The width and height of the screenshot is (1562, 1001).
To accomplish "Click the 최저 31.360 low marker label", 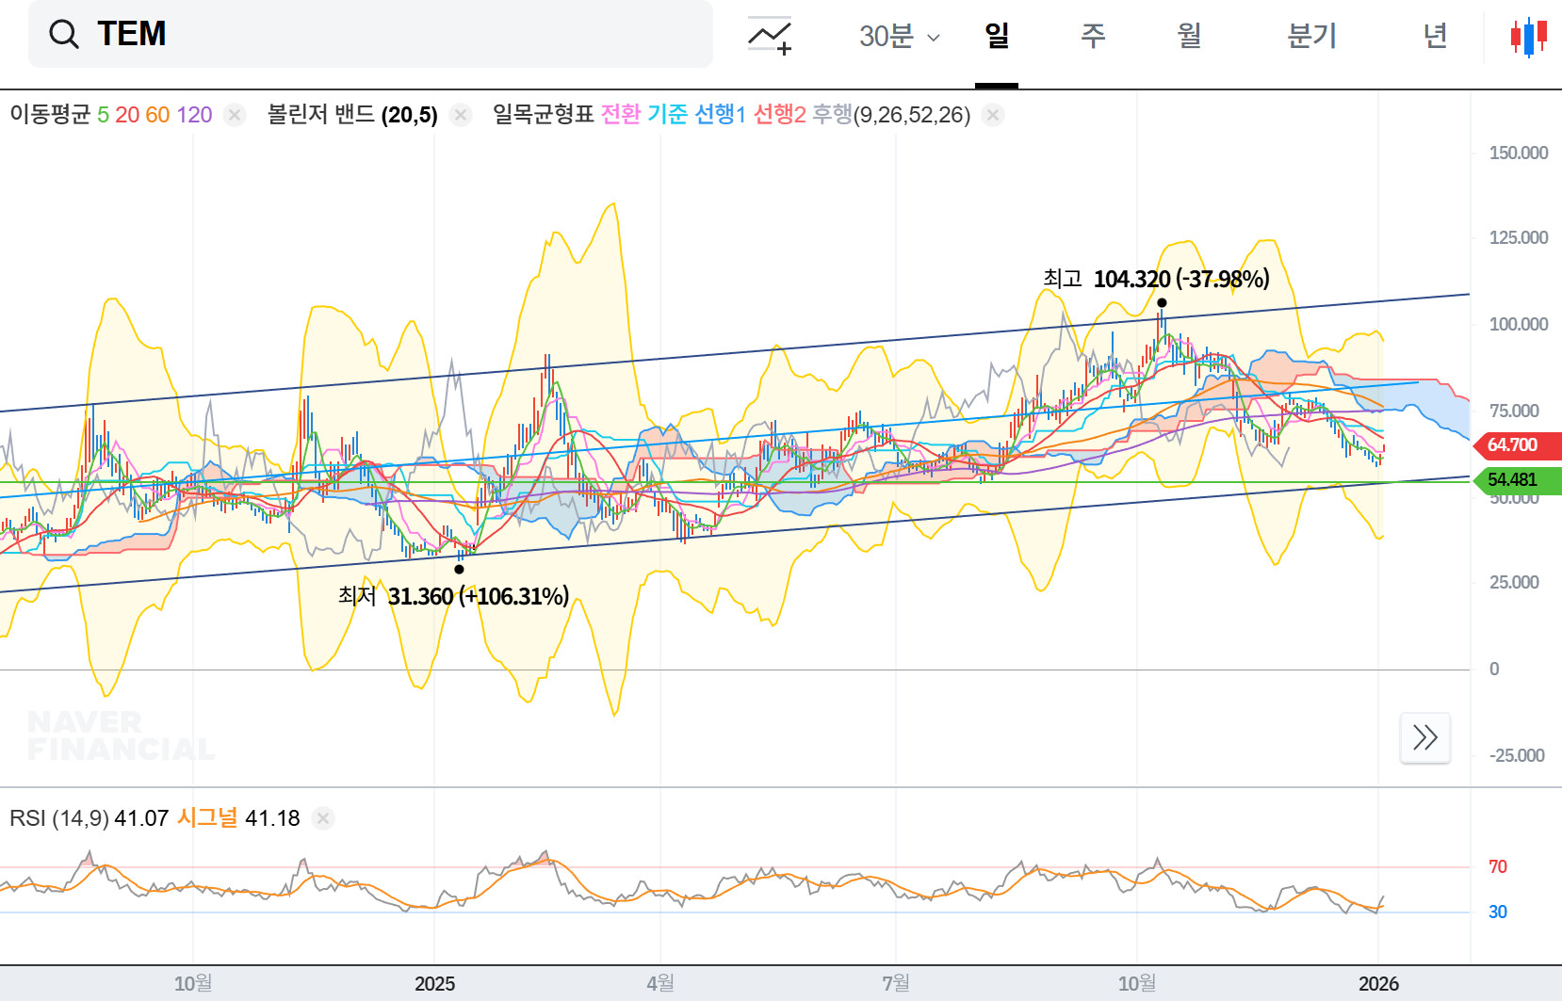I will pos(453,596).
